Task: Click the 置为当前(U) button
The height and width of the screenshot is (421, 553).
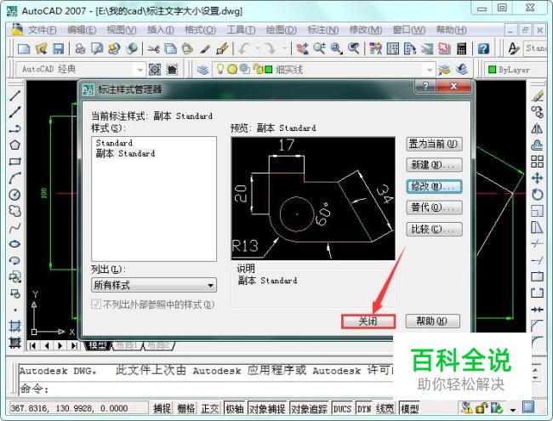Action: tap(434, 144)
